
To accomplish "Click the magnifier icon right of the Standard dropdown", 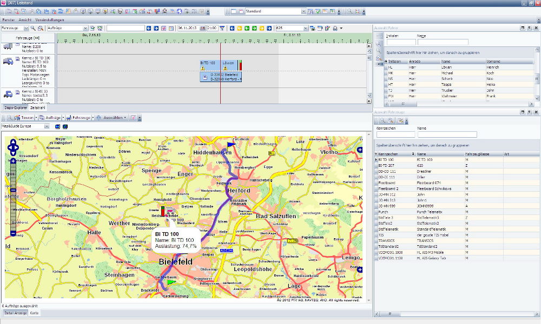I will tap(350, 11).
